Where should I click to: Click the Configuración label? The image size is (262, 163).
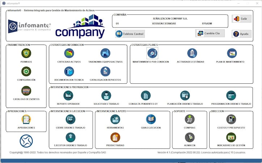pos(26,80)
